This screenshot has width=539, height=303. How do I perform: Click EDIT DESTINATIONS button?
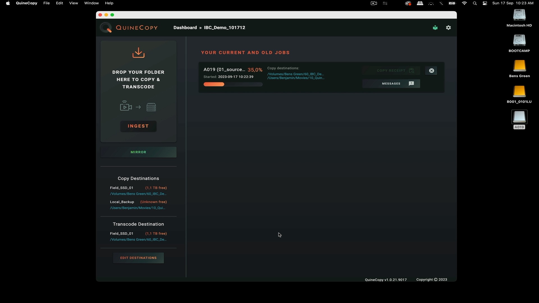coord(138,258)
